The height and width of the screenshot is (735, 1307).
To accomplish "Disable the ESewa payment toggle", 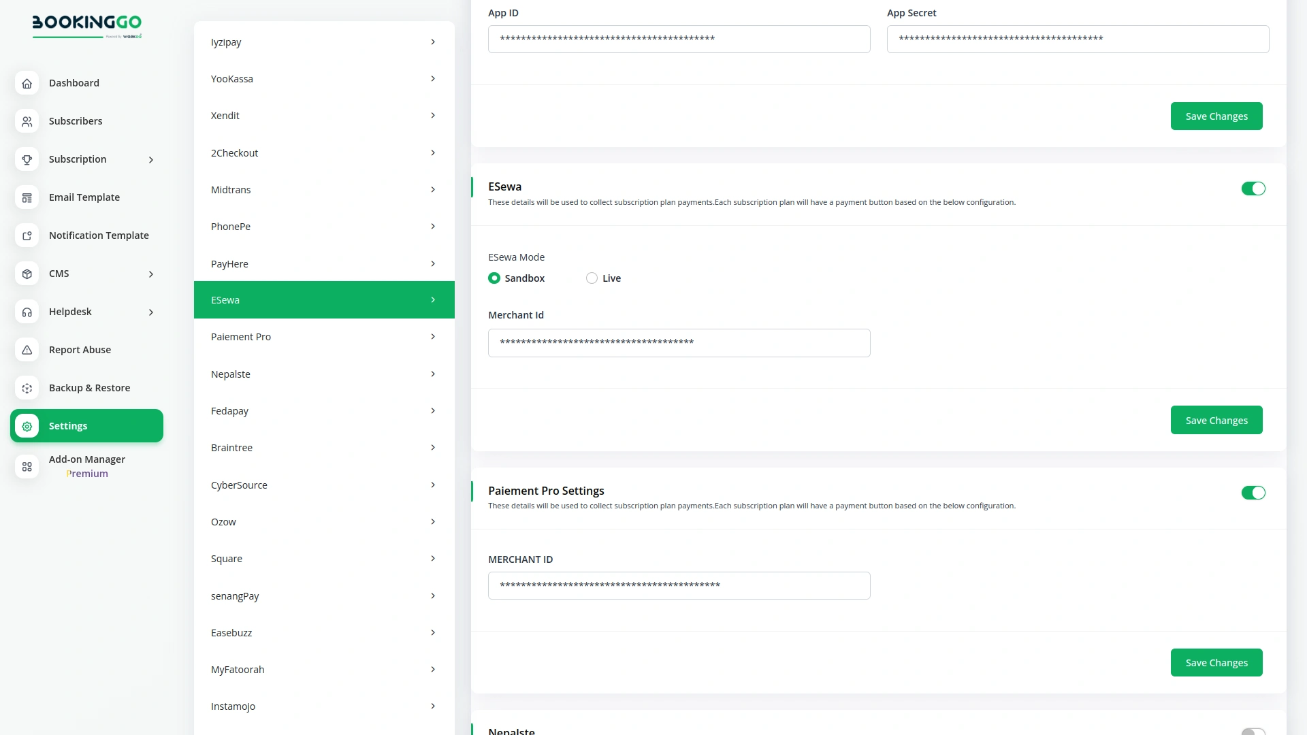I will click(1253, 189).
